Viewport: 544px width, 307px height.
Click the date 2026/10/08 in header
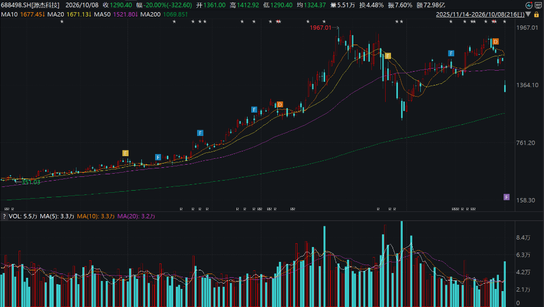(x=82, y=5)
